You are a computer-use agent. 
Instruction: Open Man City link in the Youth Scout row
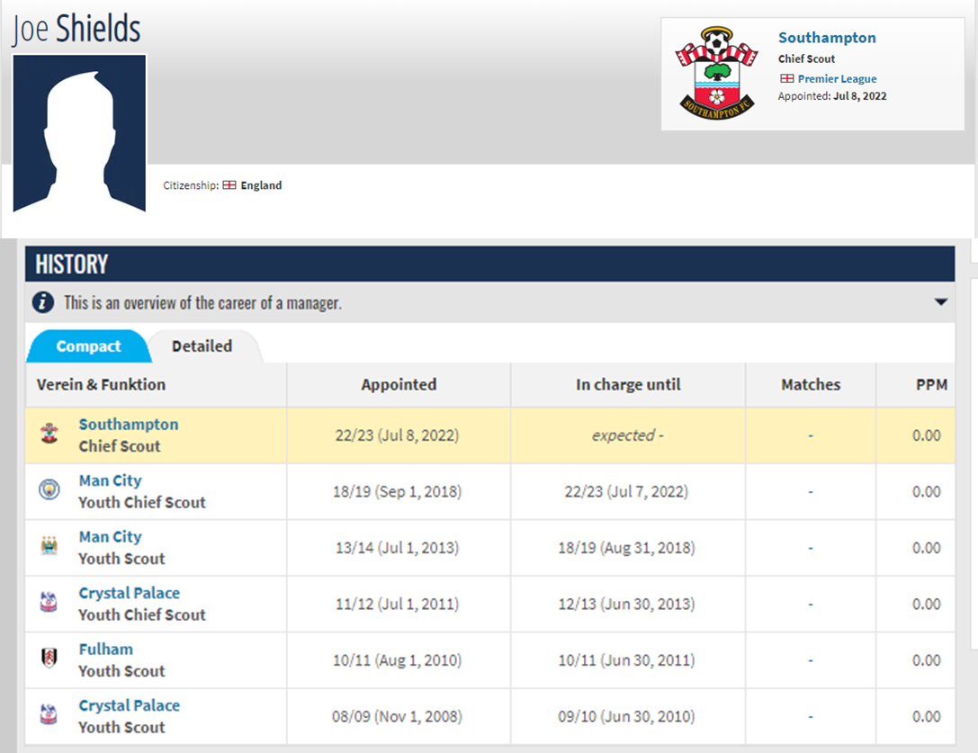(x=111, y=536)
